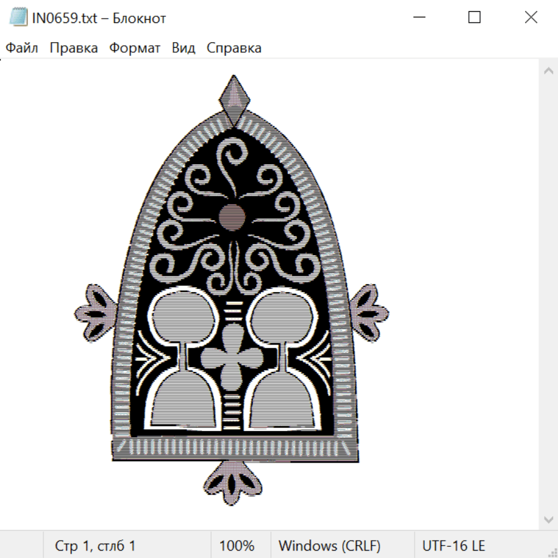This screenshot has width=558, height=558.
Task: Click the Стр 1, стлб 1 status field
Action: point(95,546)
